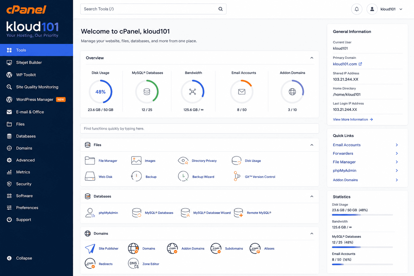Open Git Version Control icon

[x=237, y=176]
